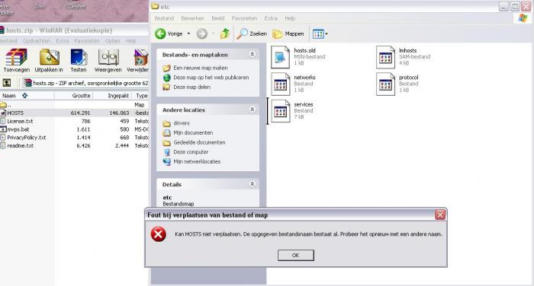Image resolution: width=534 pixels, height=286 pixels.
Task: Click OK in the error dialog
Action: click(x=296, y=255)
